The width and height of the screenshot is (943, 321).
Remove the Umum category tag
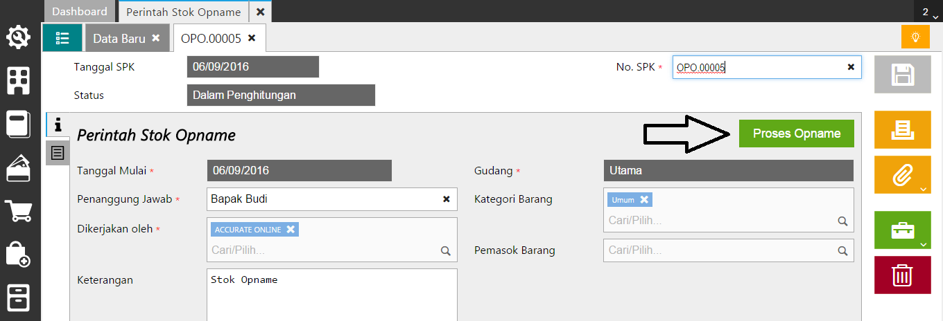coord(644,200)
